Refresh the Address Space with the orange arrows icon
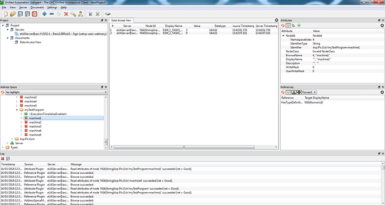 click(x=2, y=92)
